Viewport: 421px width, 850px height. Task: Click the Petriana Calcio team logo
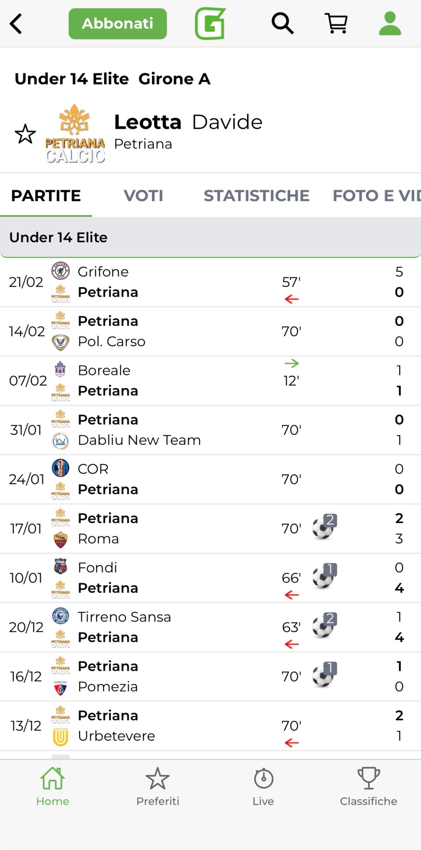pyautogui.click(x=75, y=134)
